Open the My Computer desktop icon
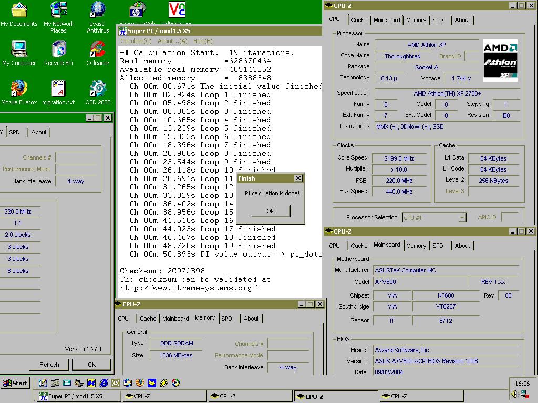Screen dimensions: 538x403 click(19, 53)
